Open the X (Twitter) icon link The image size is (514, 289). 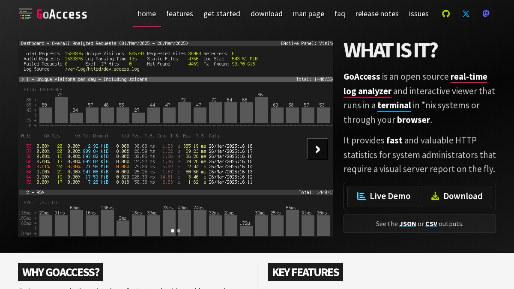click(466, 14)
